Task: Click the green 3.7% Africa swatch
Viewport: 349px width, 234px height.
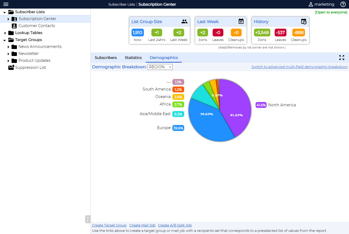Action: click(178, 105)
